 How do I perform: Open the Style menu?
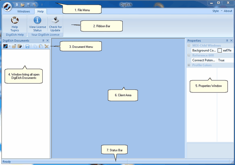click(216, 11)
